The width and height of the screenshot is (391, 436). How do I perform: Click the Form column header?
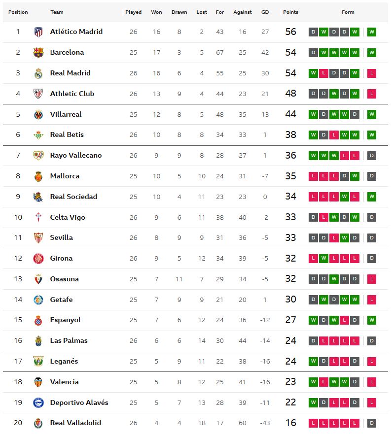coord(348,12)
